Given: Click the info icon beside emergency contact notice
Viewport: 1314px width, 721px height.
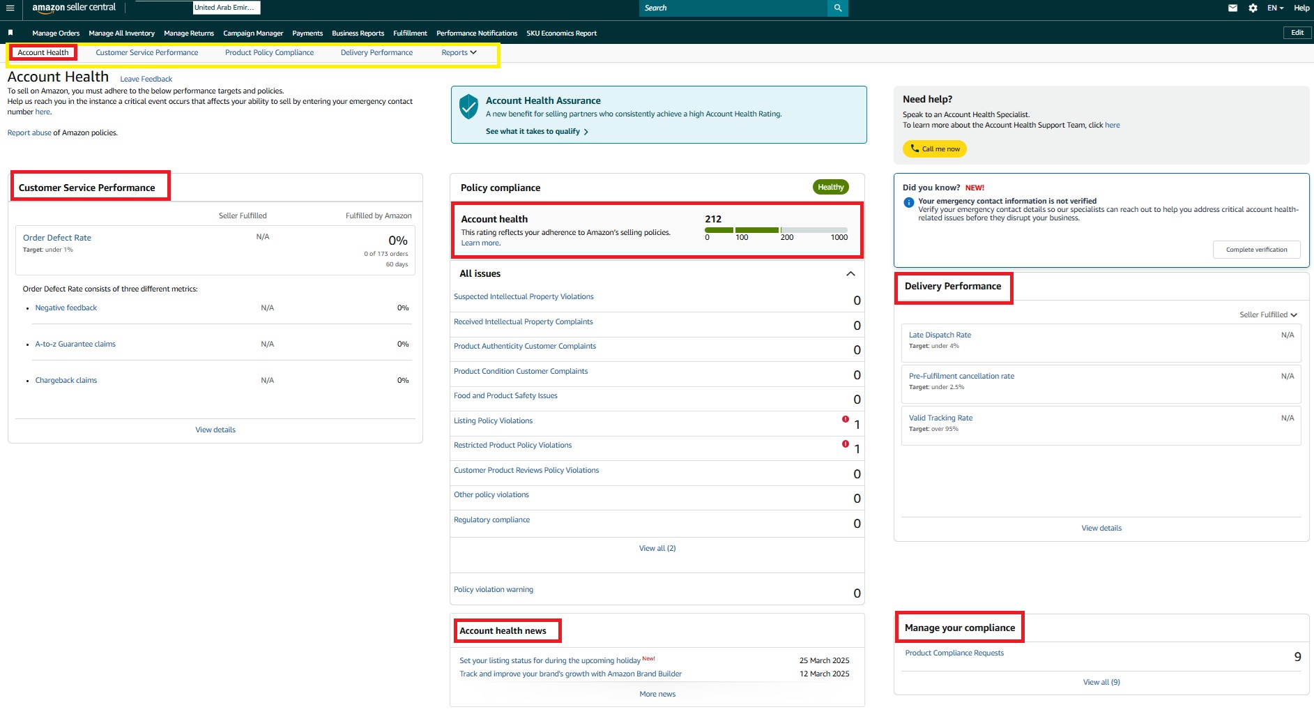Looking at the screenshot, I should pyautogui.click(x=909, y=202).
